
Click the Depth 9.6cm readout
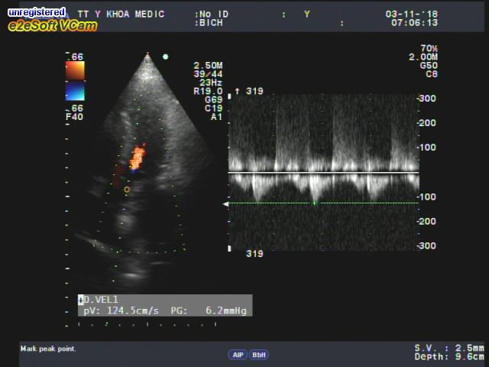[x=449, y=356]
